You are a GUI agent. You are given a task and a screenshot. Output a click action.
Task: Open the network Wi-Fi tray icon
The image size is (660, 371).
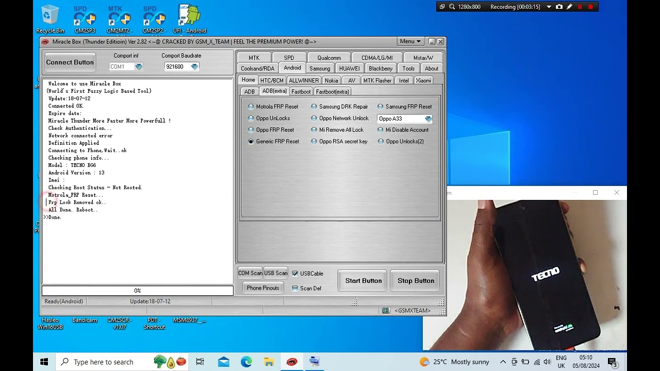click(537, 362)
